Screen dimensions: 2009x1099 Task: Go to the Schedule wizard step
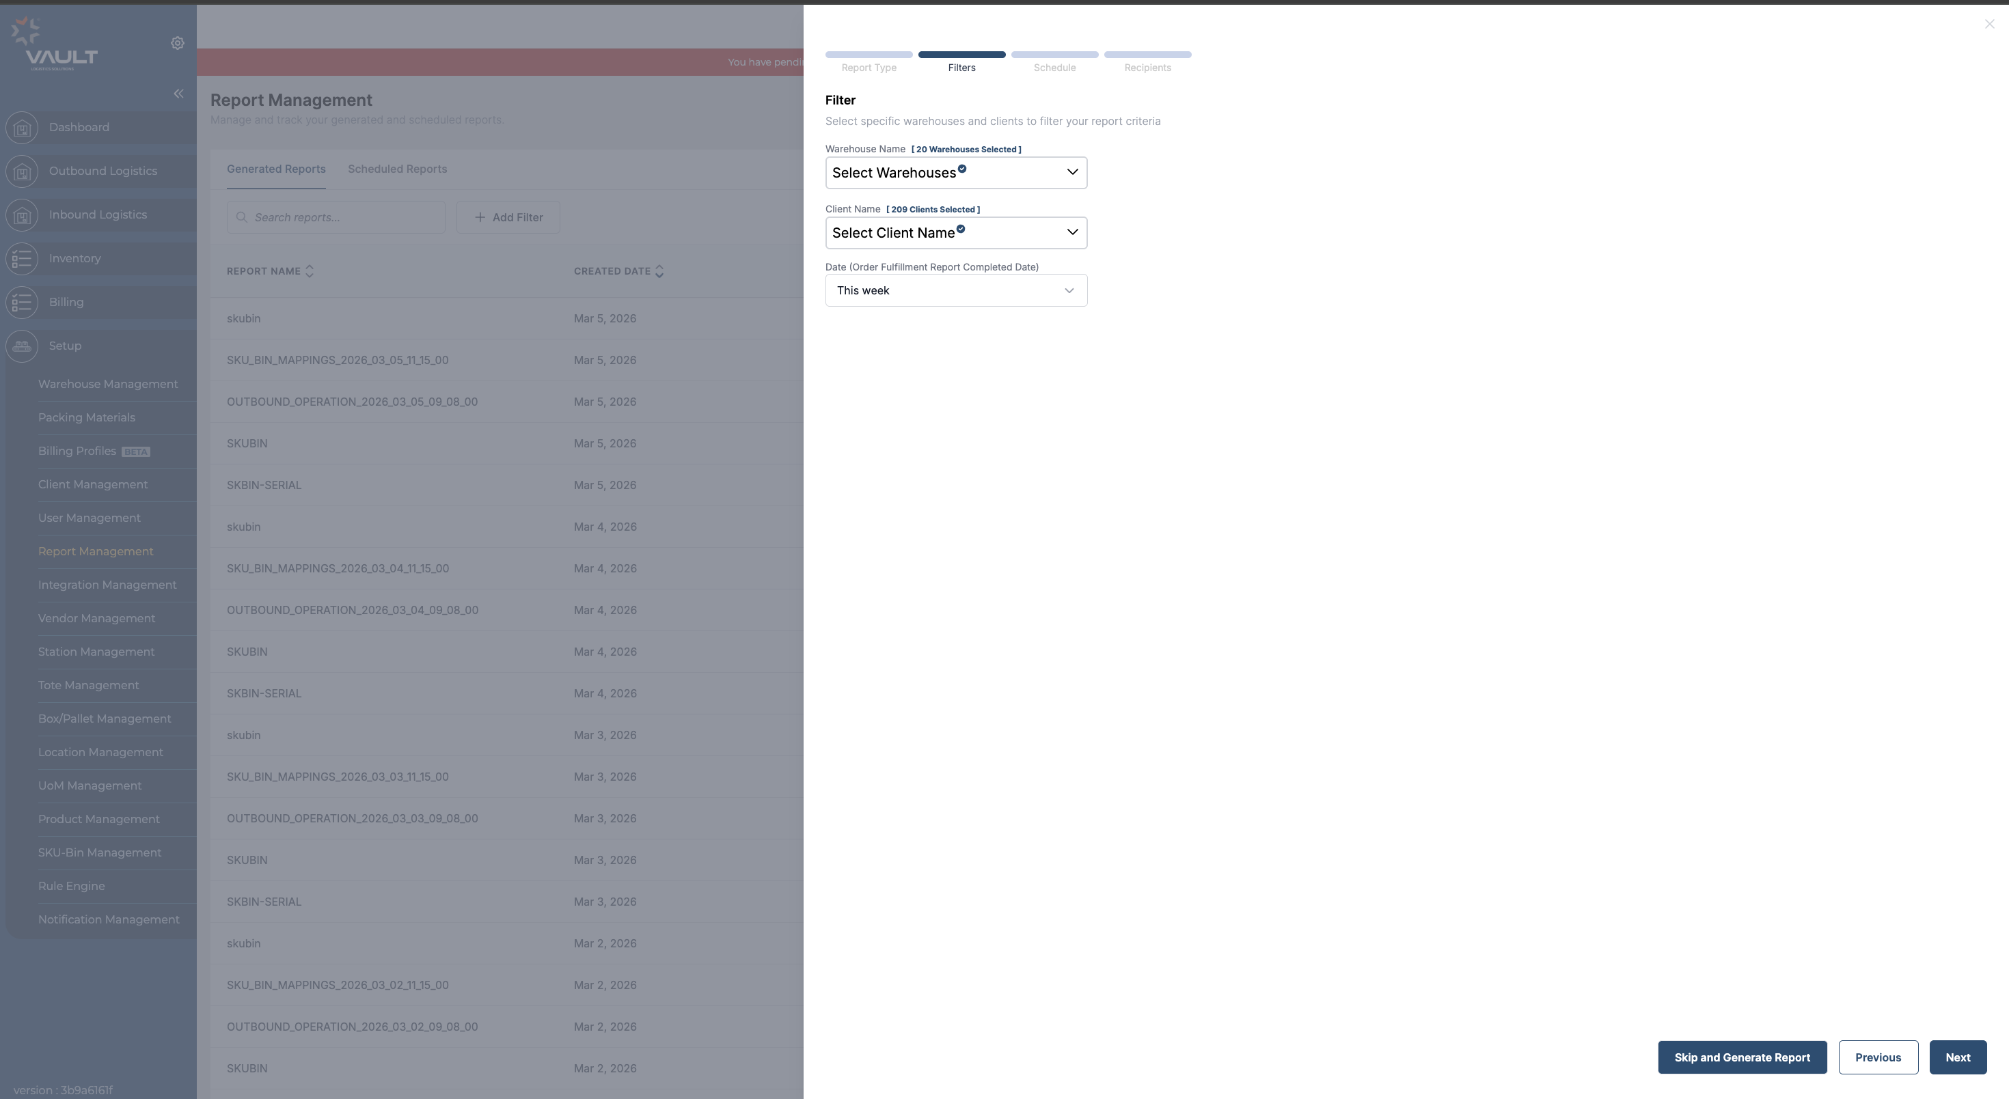point(1054,61)
